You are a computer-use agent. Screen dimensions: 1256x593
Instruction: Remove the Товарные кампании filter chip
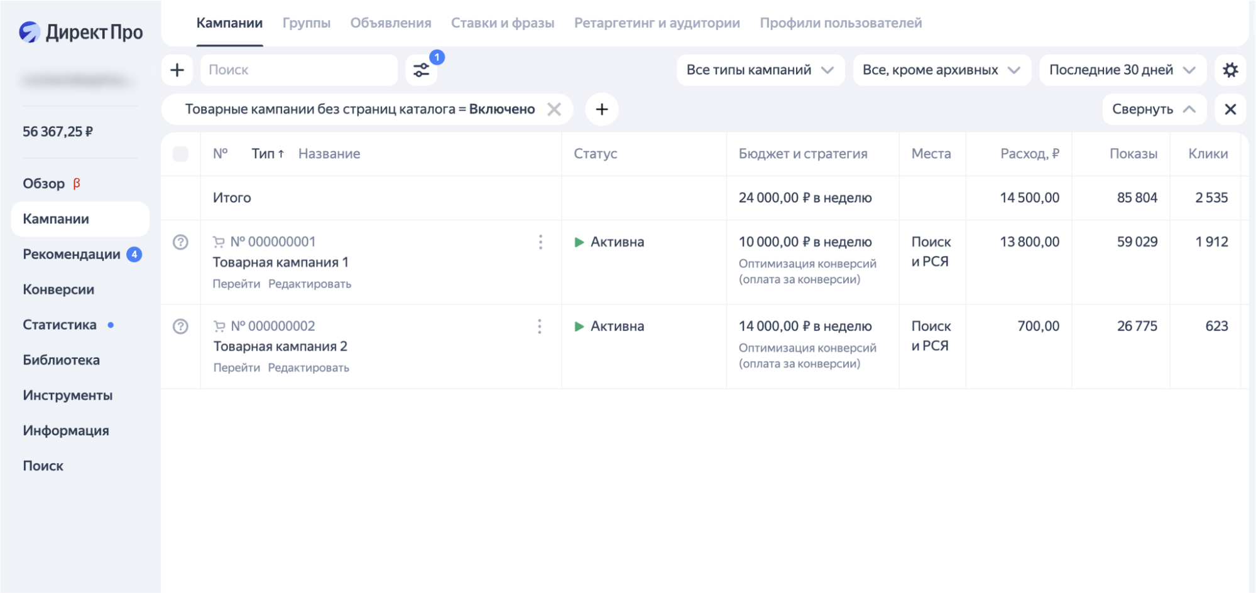point(554,109)
